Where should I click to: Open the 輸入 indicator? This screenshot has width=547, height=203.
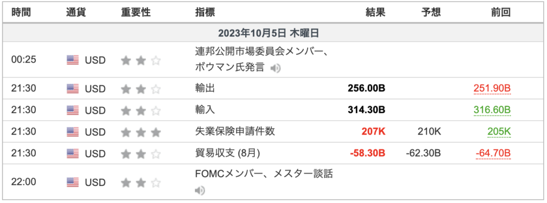pyautogui.click(x=205, y=110)
